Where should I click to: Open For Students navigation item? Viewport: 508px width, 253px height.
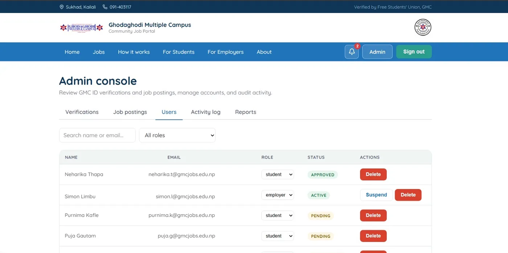coord(179,52)
